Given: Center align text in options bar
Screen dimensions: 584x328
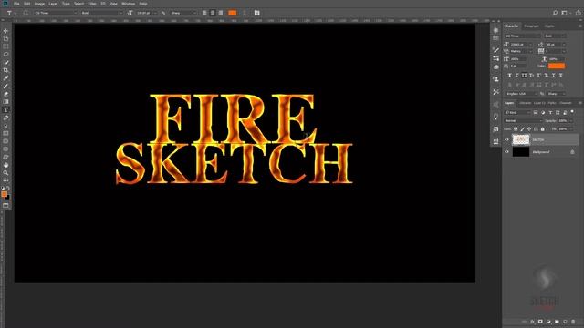Looking at the screenshot, I should pyautogui.click(x=213, y=13).
